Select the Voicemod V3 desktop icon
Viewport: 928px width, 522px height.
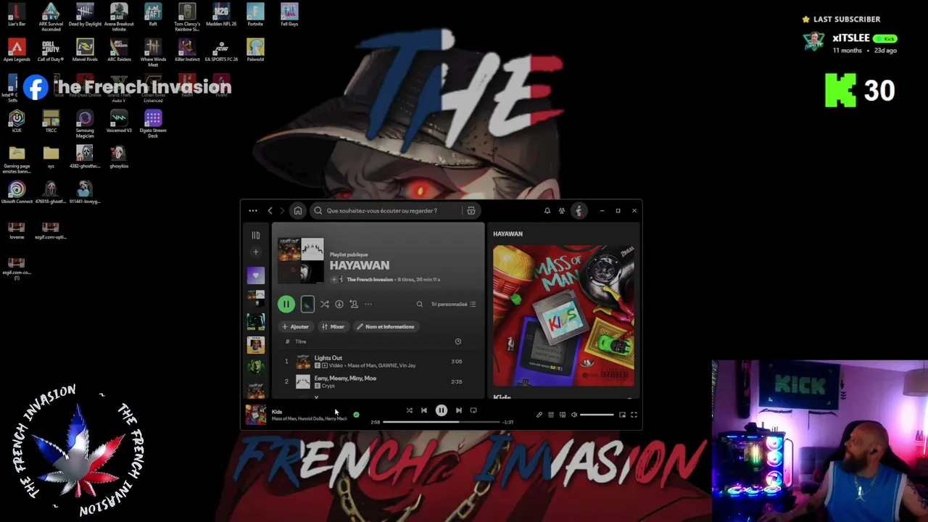click(x=119, y=122)
